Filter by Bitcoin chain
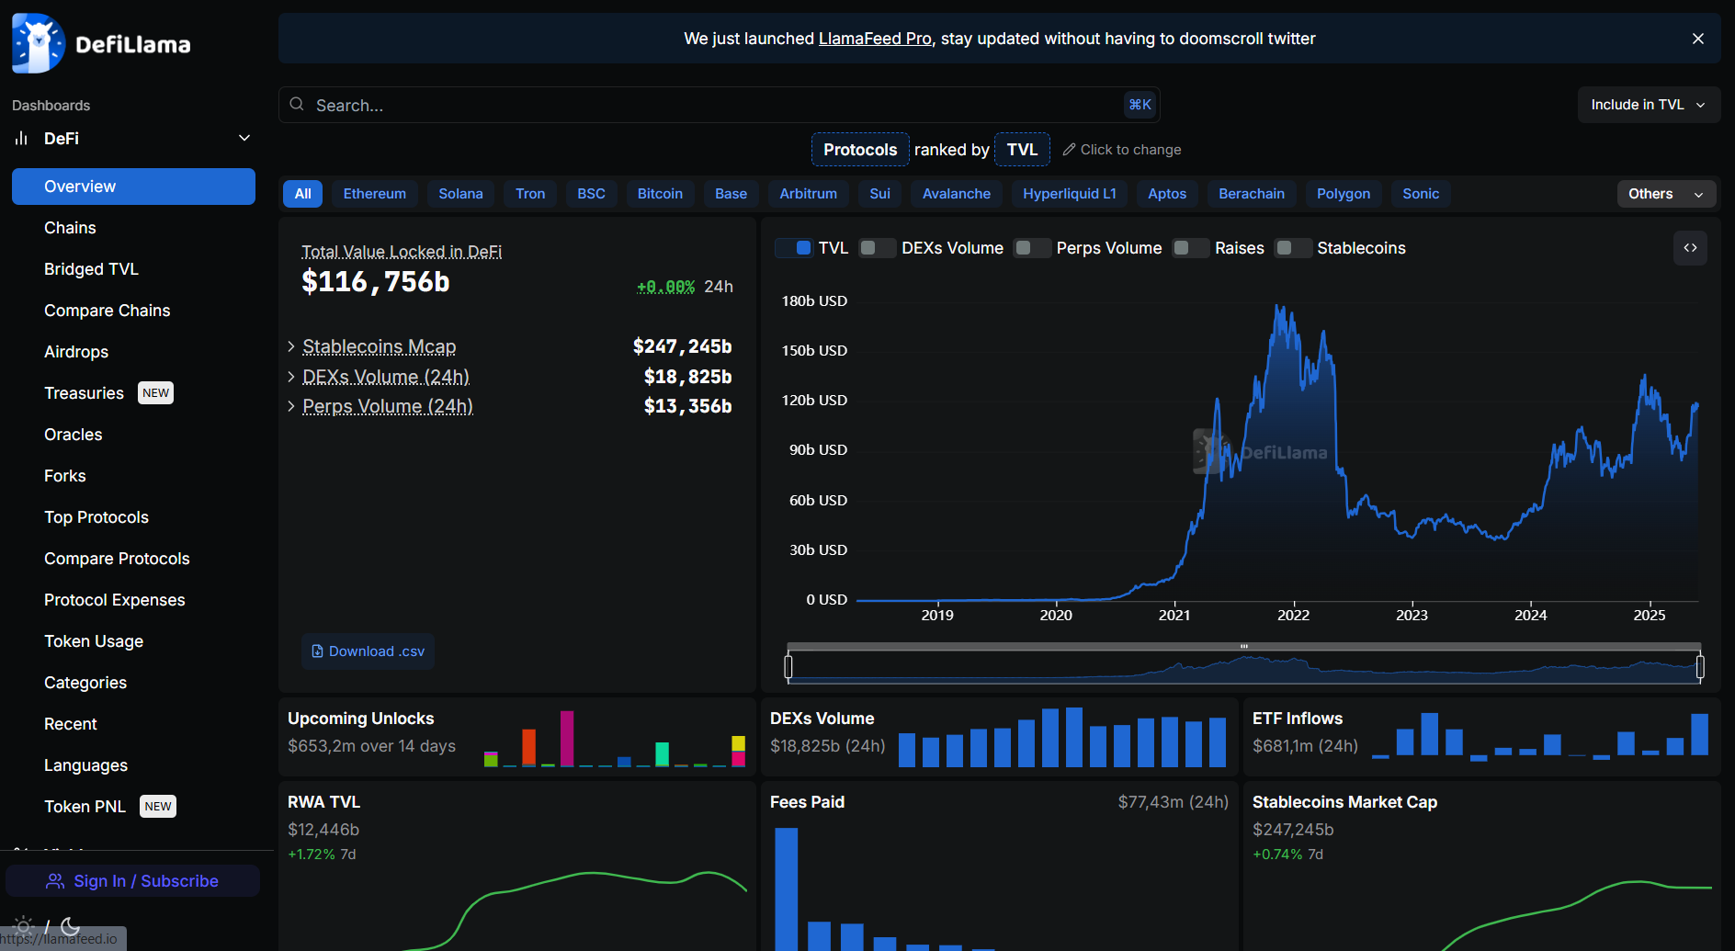1735x951 pixels. click(660, 194)
